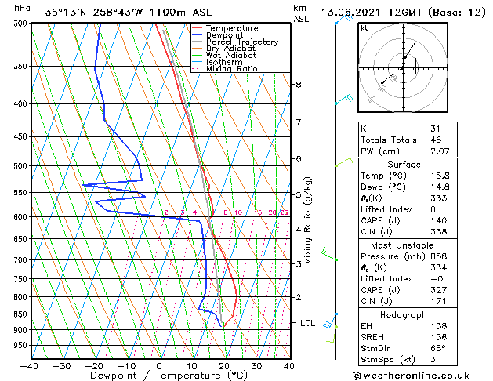This screenshot has width=493, height=381.
Task: Click the 8 km altitude label
Action: point(298,84)
